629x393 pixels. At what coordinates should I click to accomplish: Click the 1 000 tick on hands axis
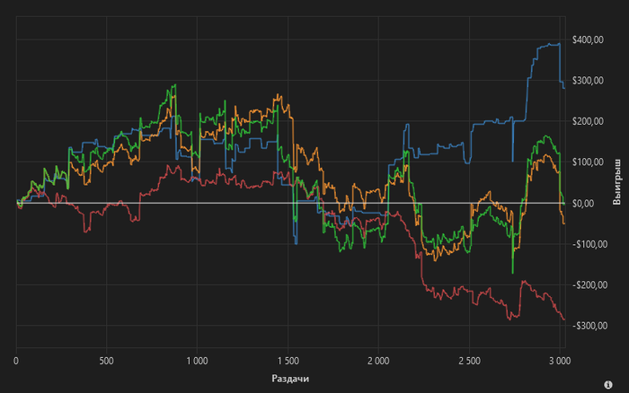(x=197, y=361)
